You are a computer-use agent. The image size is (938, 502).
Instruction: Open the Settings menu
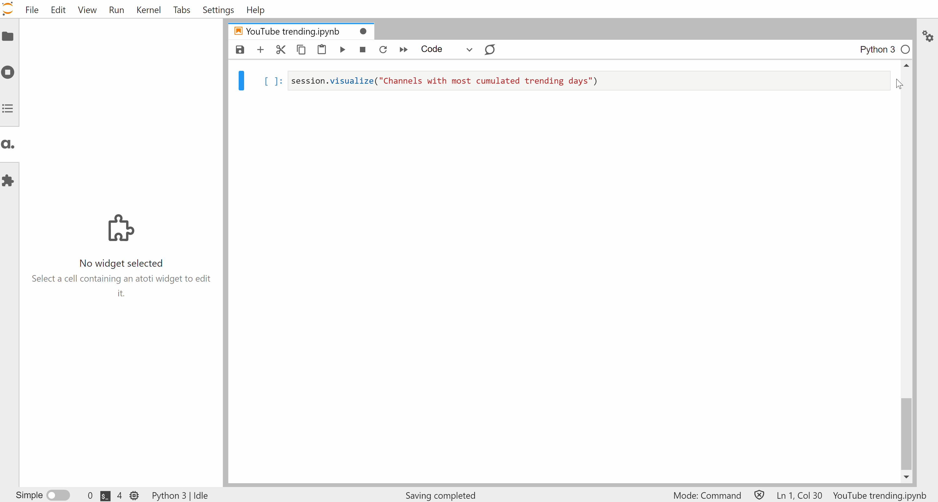(x=218, y=10)
